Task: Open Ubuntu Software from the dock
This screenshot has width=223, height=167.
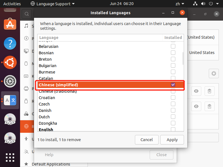Action: (10, 24)
